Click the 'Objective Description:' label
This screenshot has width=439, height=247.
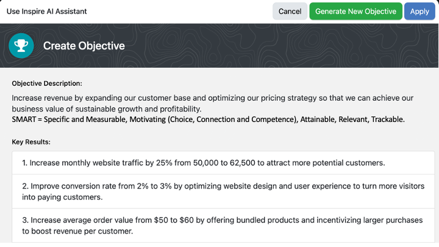[47, 84]
